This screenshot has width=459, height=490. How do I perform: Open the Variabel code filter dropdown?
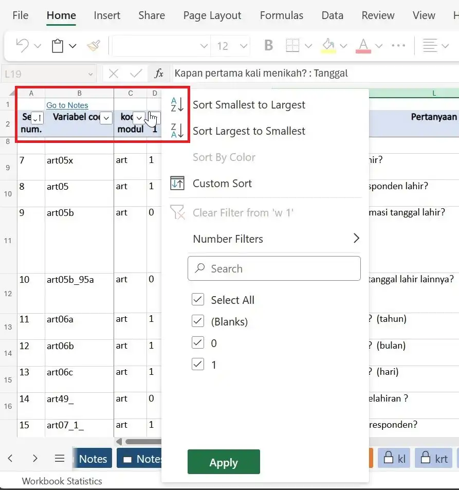coord(106,118)
